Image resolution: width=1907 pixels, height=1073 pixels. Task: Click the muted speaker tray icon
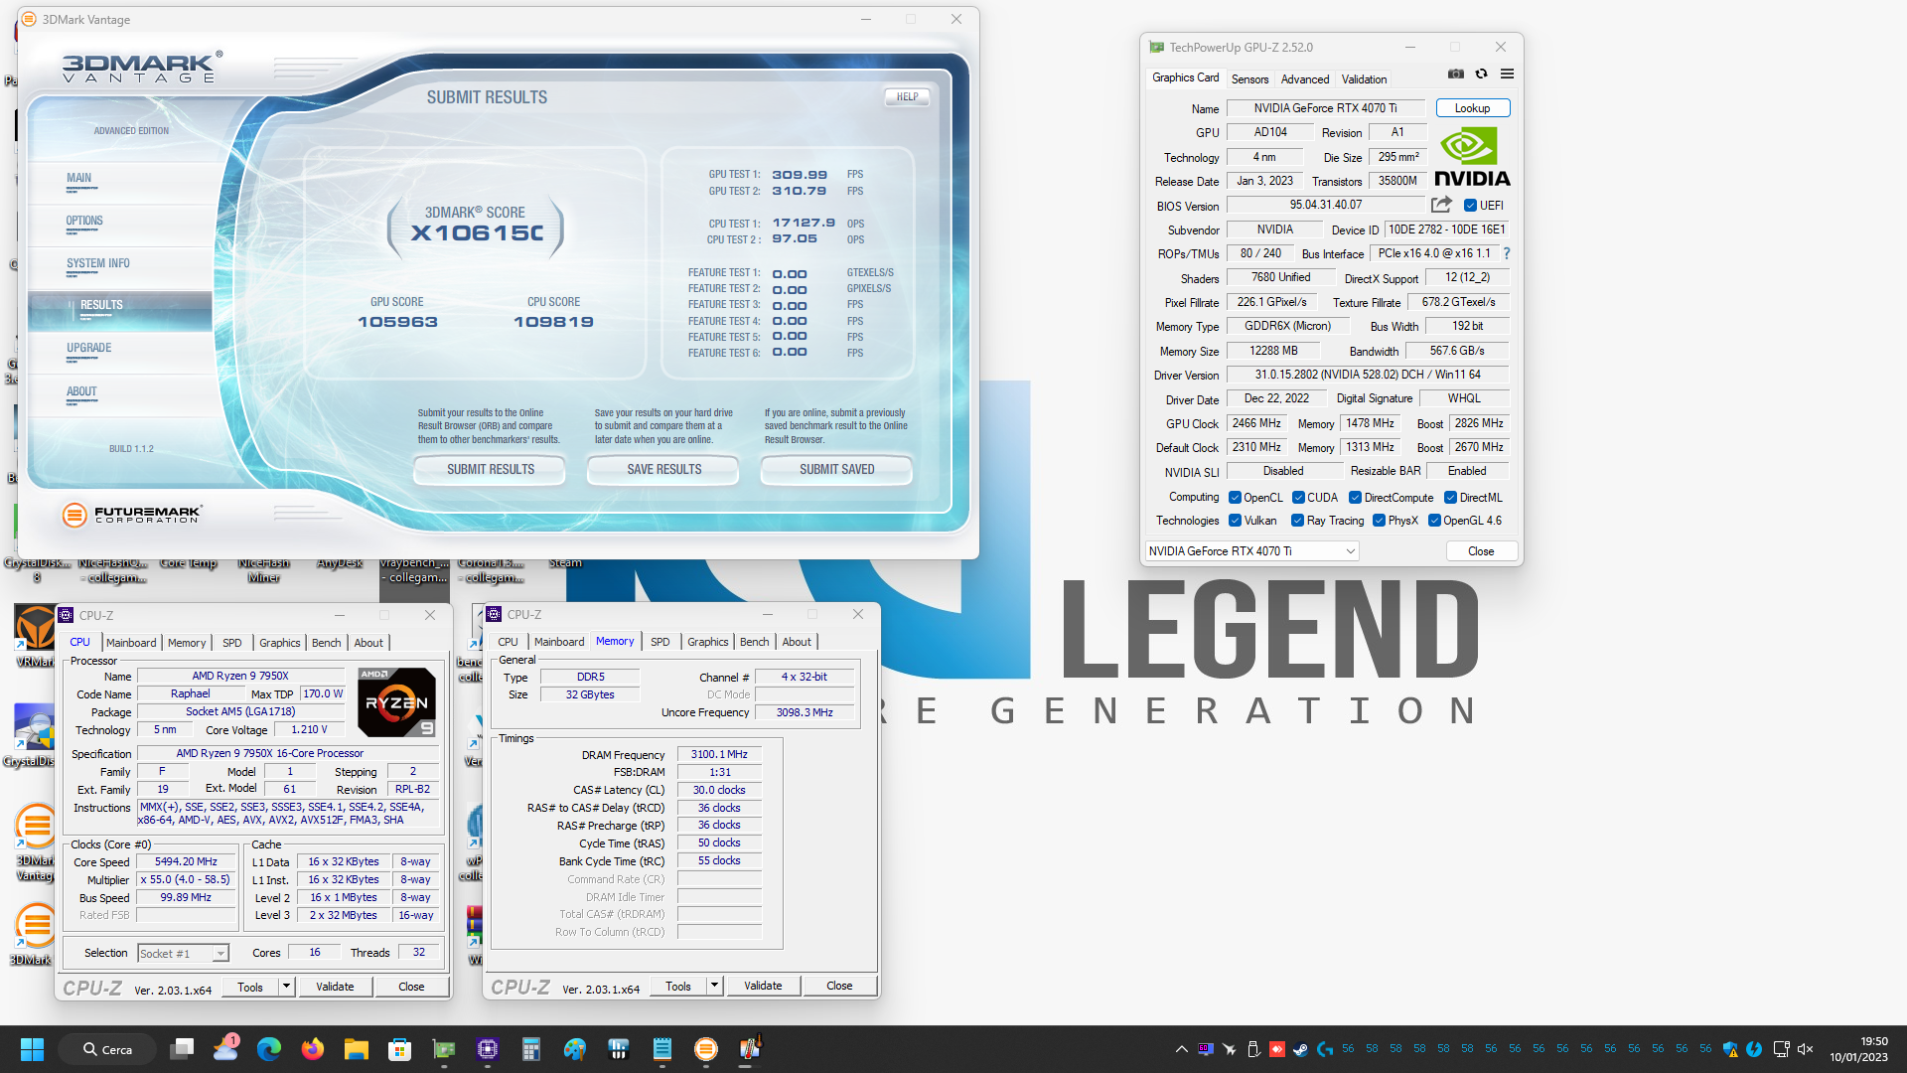point(1806,1049)
